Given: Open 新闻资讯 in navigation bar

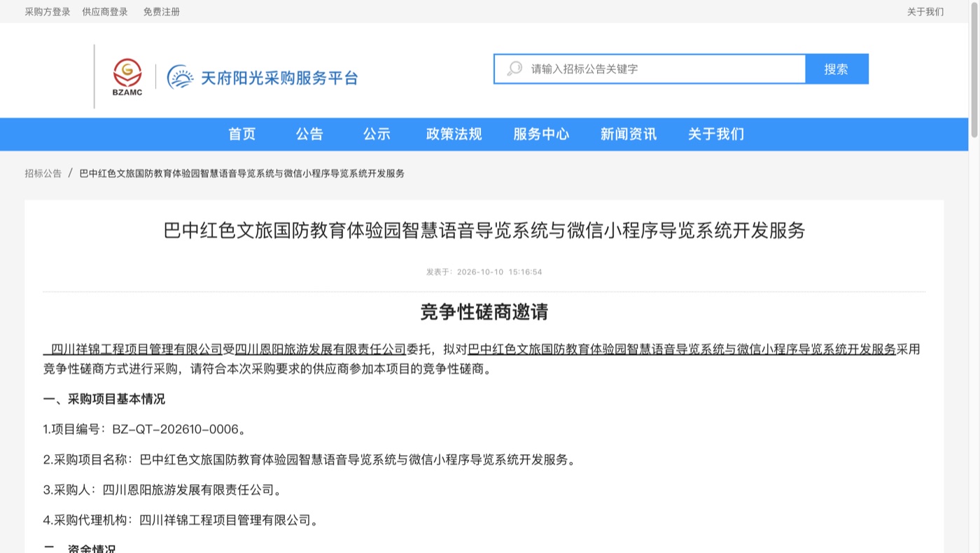Looking at the screenshot, I should 629,134.
